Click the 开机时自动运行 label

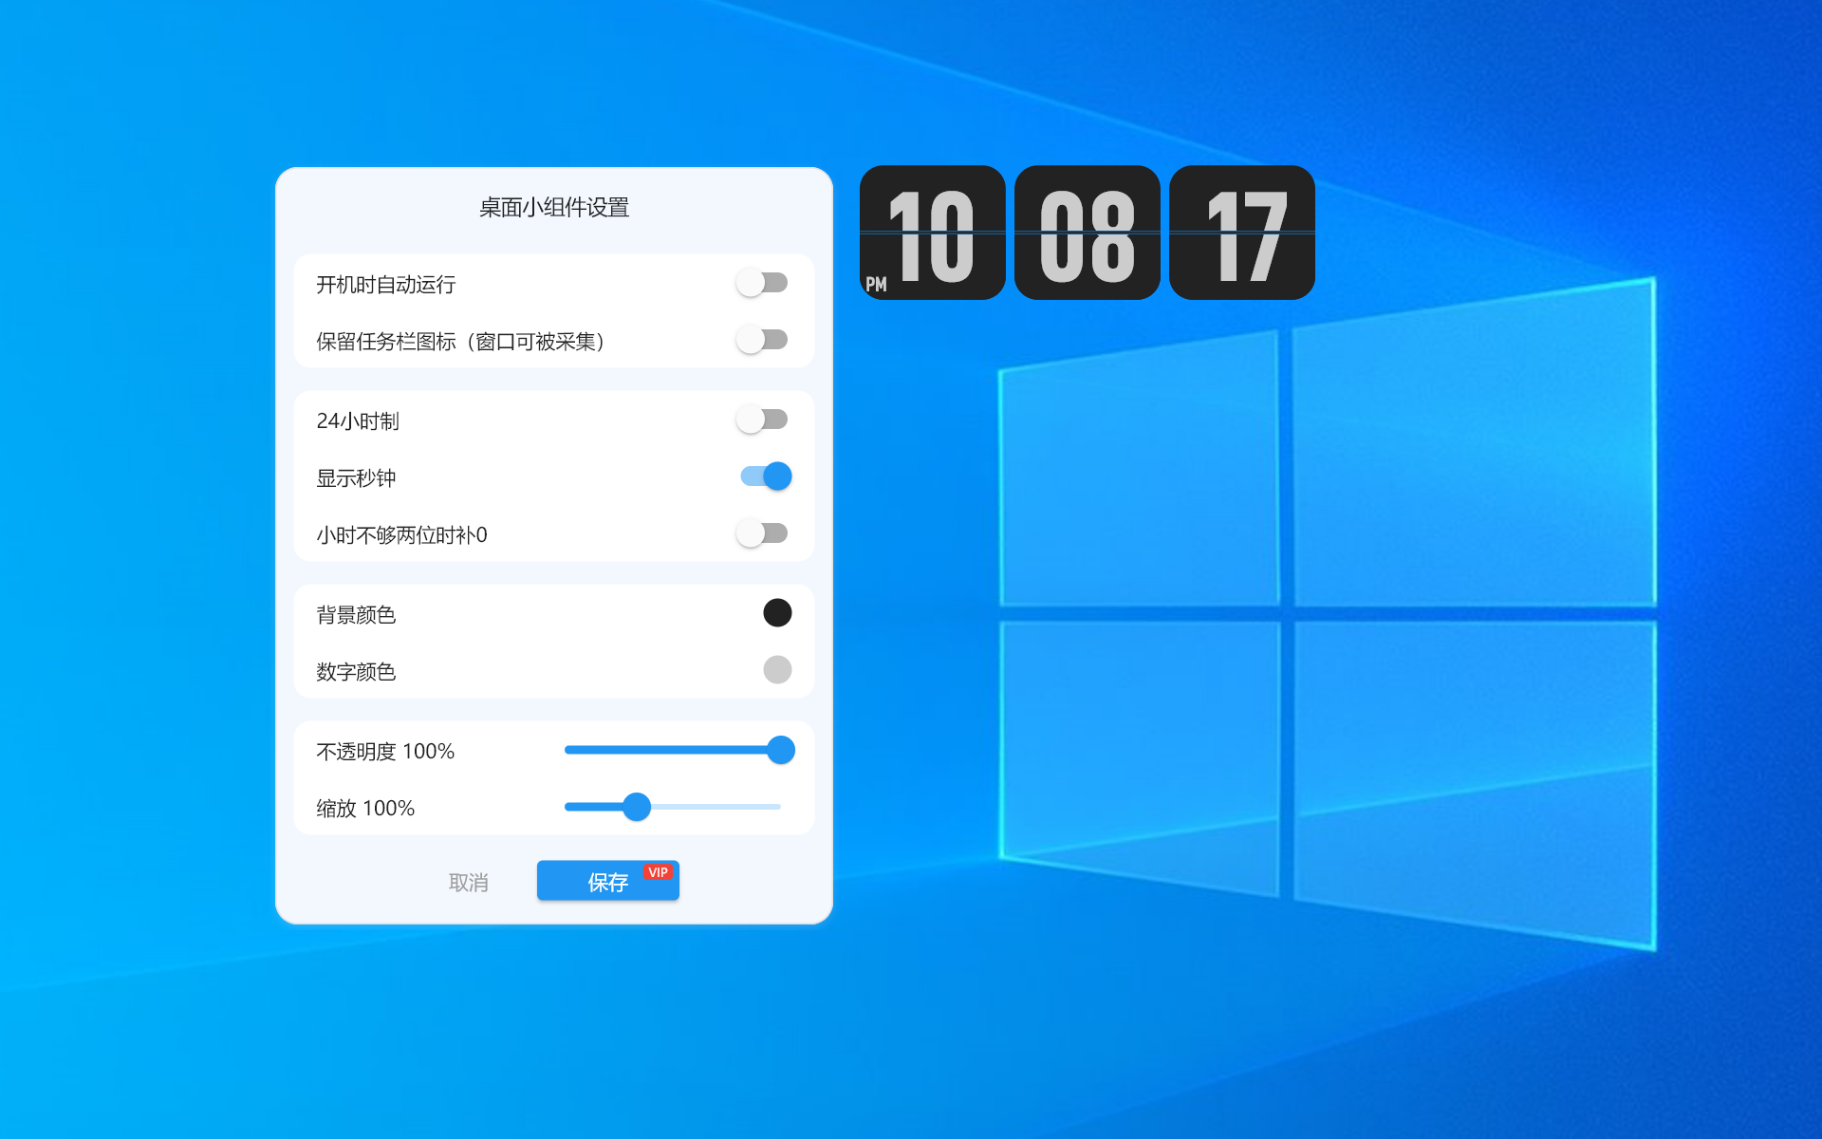point(386,285)
